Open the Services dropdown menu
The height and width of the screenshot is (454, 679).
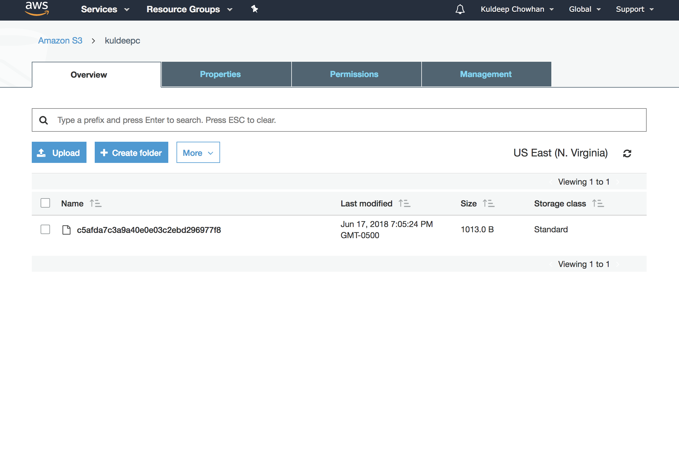[x=105, y=9]
